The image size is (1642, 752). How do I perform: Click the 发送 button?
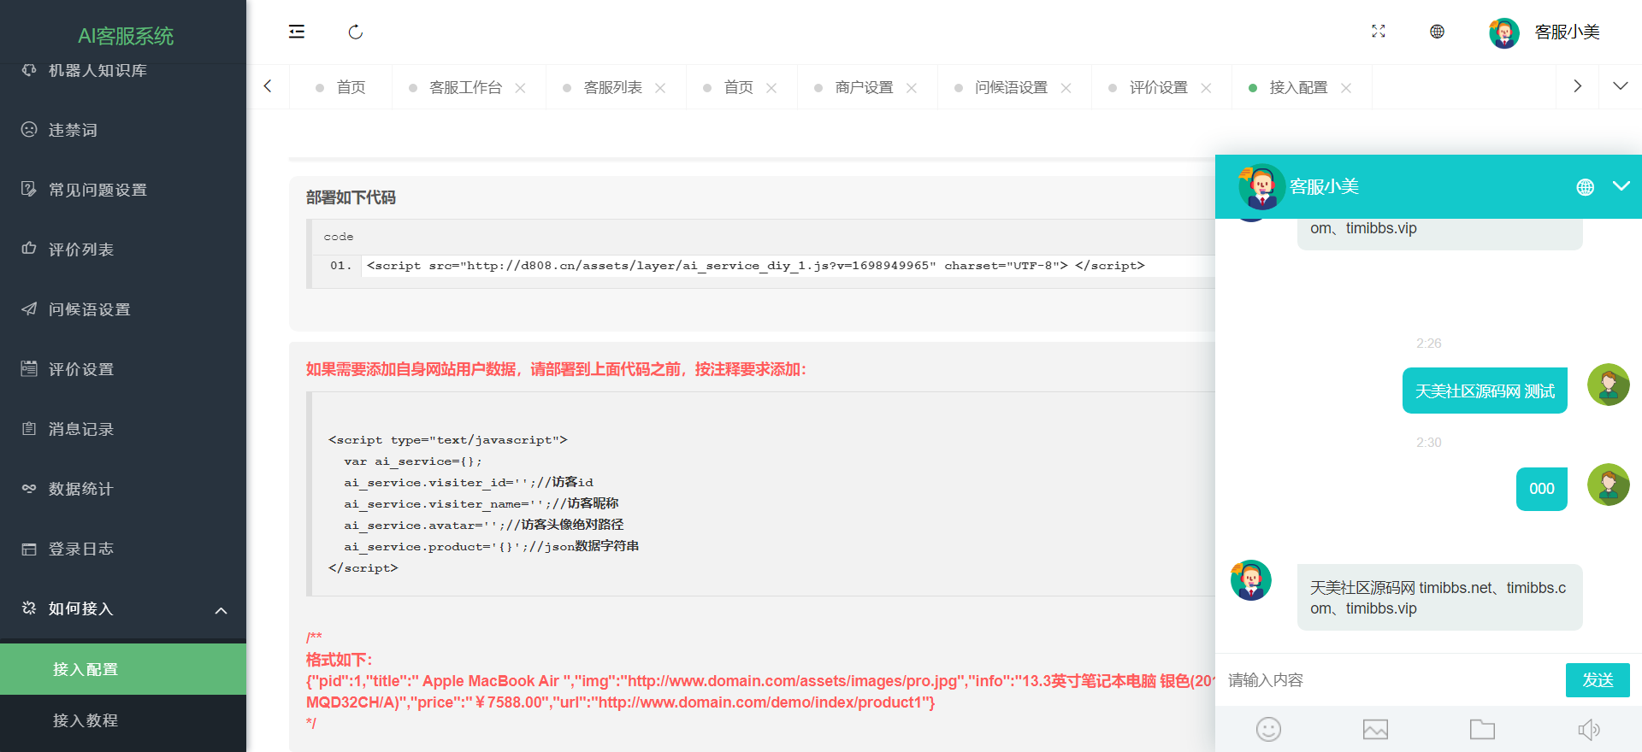1598,680
